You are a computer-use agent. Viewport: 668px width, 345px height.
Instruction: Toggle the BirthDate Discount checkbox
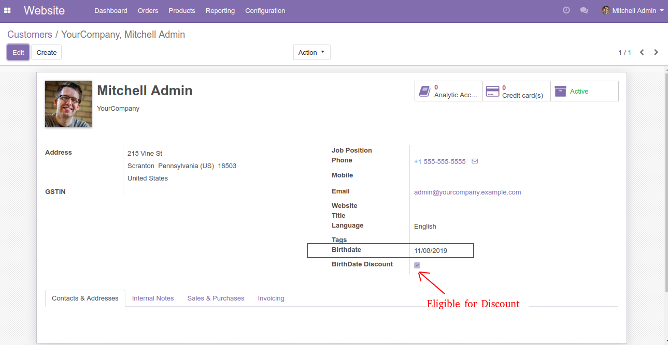[417, 265]
